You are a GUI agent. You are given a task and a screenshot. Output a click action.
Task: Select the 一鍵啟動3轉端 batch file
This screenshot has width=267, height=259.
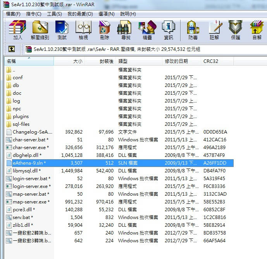click(x=32, y=241)
